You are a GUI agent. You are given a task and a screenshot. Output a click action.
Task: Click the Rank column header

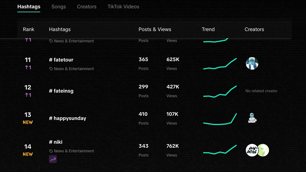[x=29, y=29]
